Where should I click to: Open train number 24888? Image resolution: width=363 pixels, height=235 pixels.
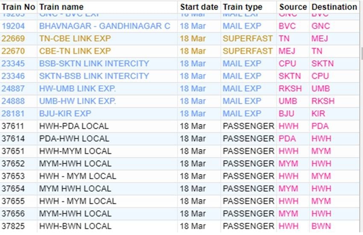point(13,101)
